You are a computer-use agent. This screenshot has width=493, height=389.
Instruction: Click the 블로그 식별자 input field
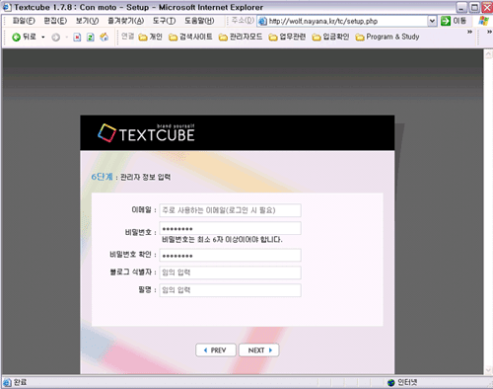pyautogui.click(x=230, y=272)
